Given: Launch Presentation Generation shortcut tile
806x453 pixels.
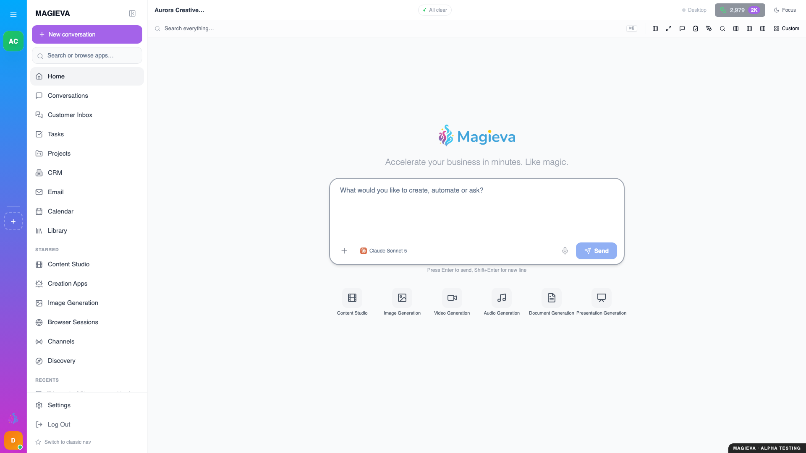Looking at the screenshot, I should coord(602,302).
